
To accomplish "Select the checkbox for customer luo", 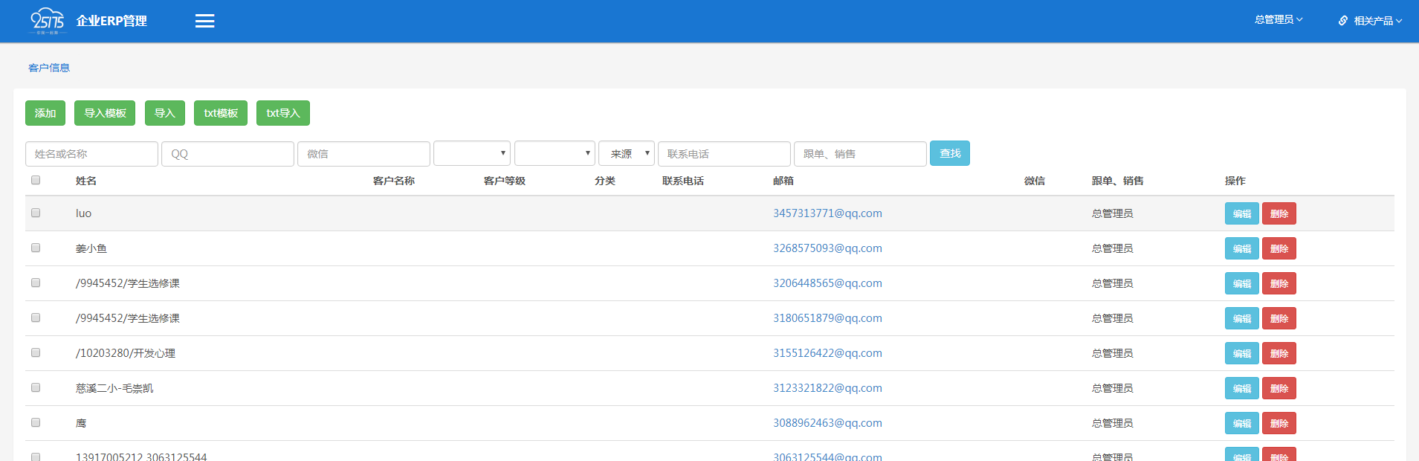I will click(x=36, y=213).
